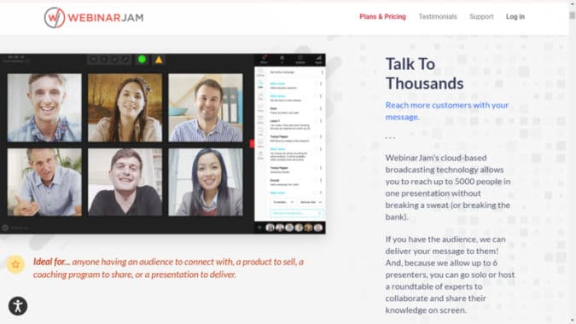Click the yellow warning triangle icon

(159, 60)
